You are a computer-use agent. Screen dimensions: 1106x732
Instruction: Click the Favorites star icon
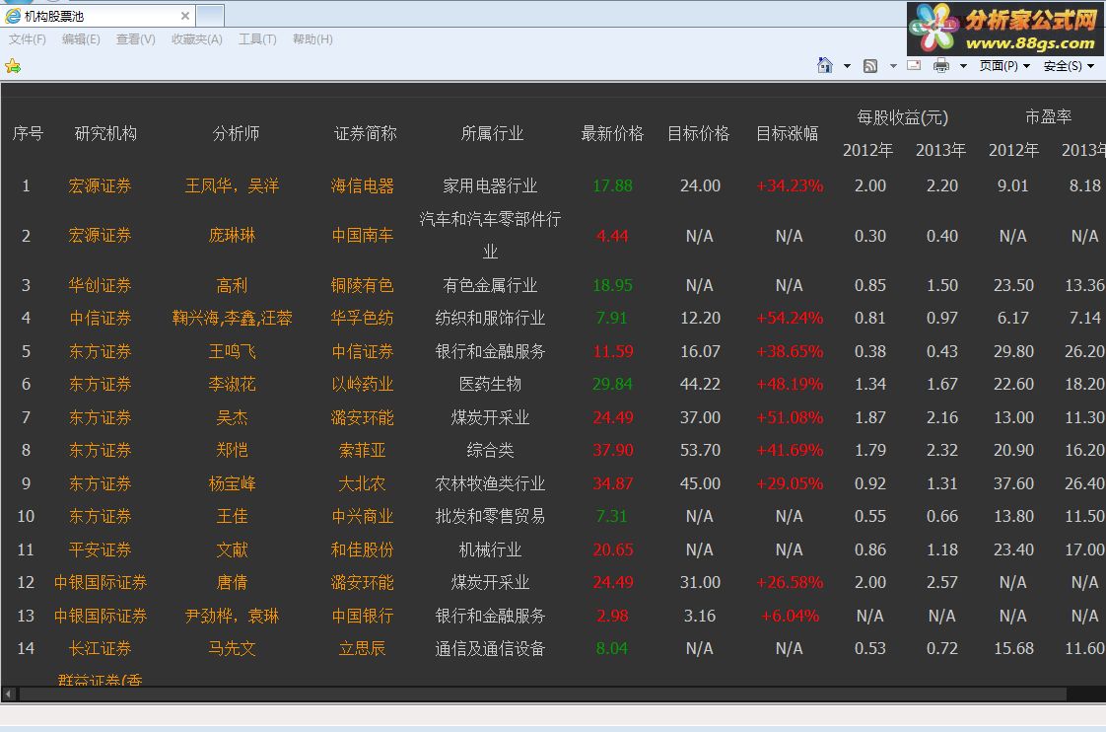coord(13,66)
